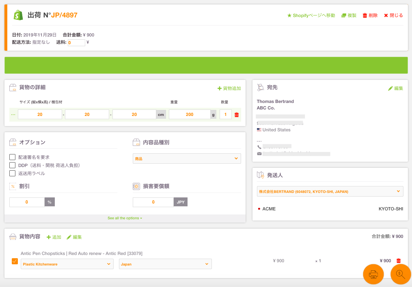Click the parcel box icon beside 貨物の詳細
The width and height of the screenshot is (412, 287).
point(13,88)
